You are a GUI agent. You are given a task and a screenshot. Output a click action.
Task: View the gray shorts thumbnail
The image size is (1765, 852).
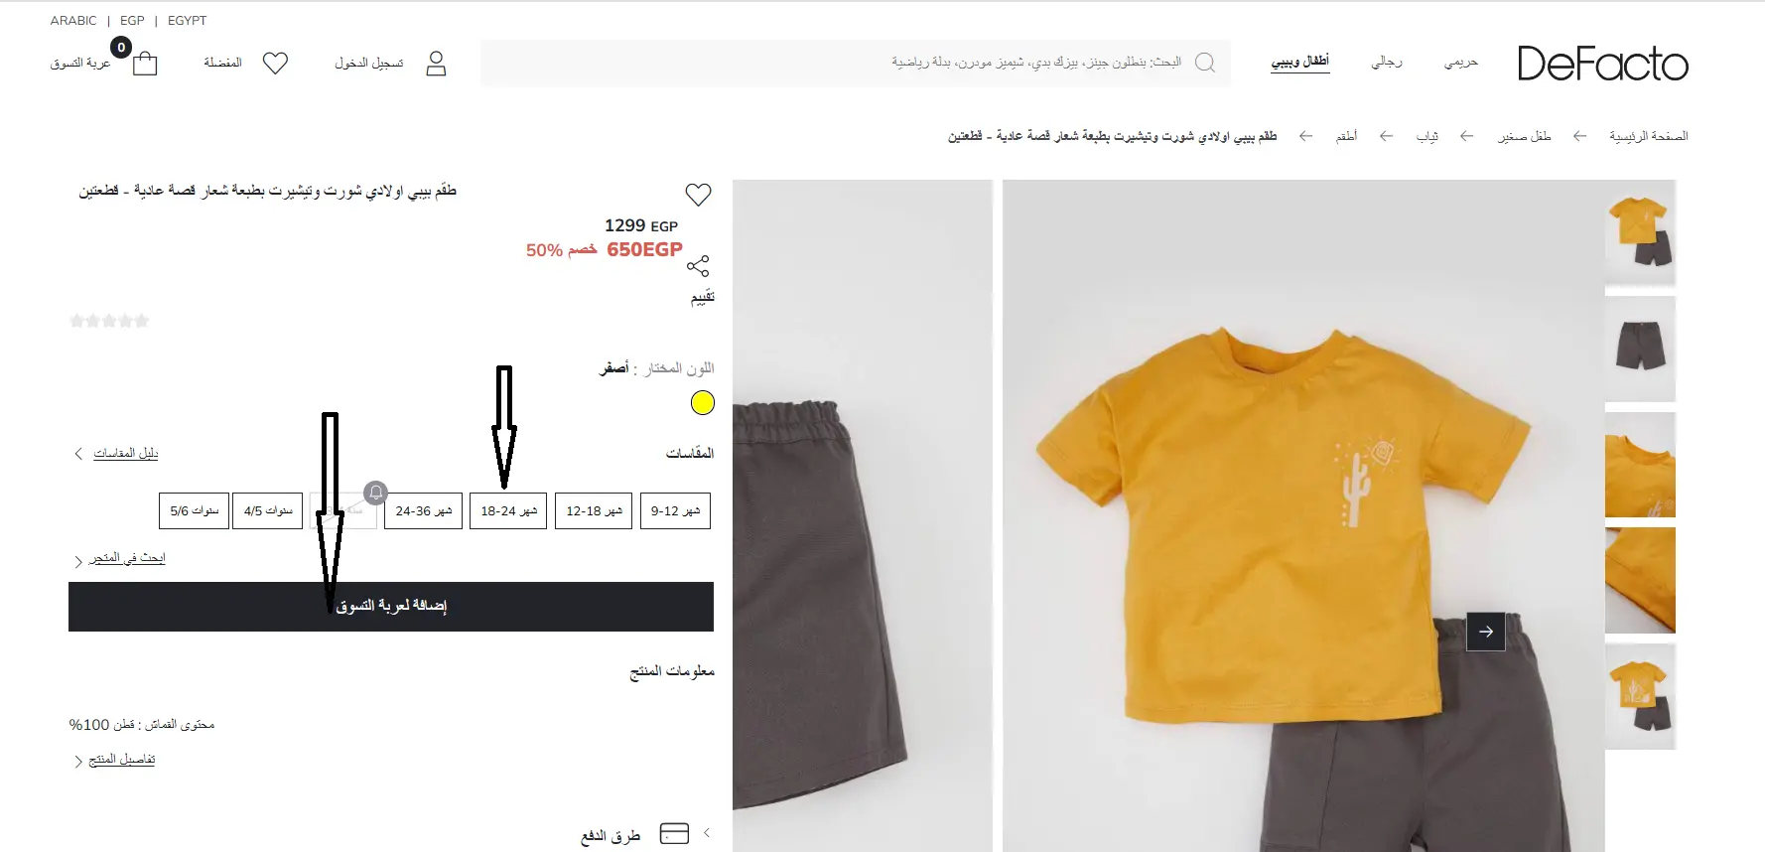coord(1640,348)
